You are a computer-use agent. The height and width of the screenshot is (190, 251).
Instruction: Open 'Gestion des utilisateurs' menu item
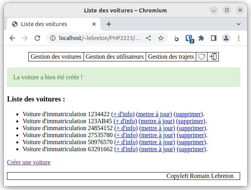point(115,57)
